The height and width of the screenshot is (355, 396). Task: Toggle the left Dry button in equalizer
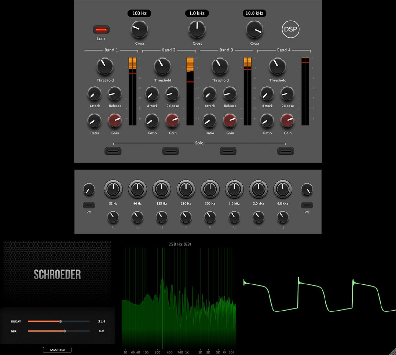click(89, 205)
